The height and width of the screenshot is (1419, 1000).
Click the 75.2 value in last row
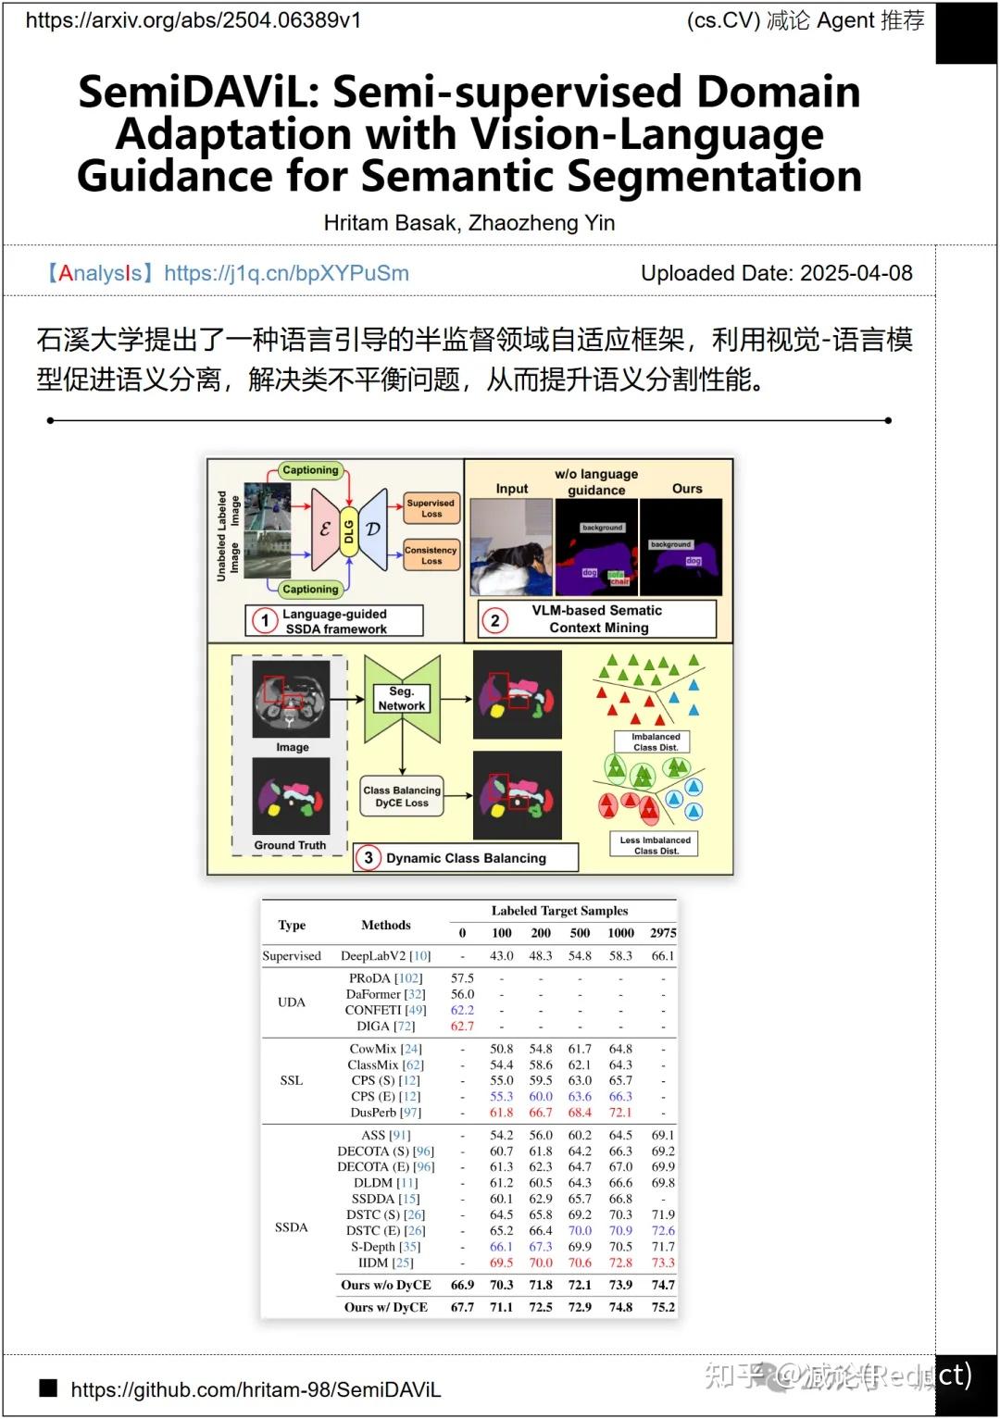point(663,1307)
